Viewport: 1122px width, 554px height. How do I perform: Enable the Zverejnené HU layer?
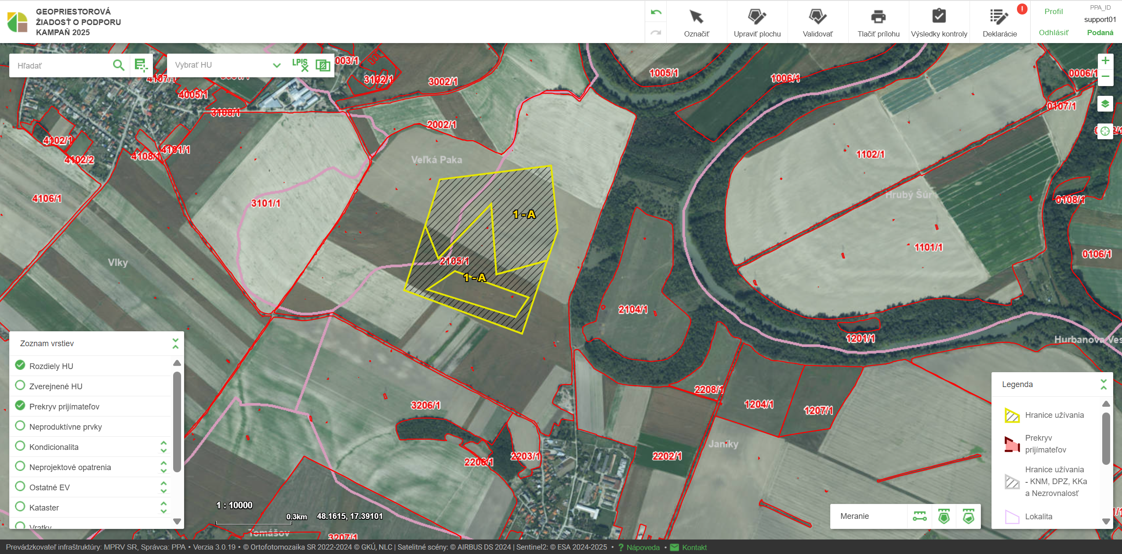[20, 386]
